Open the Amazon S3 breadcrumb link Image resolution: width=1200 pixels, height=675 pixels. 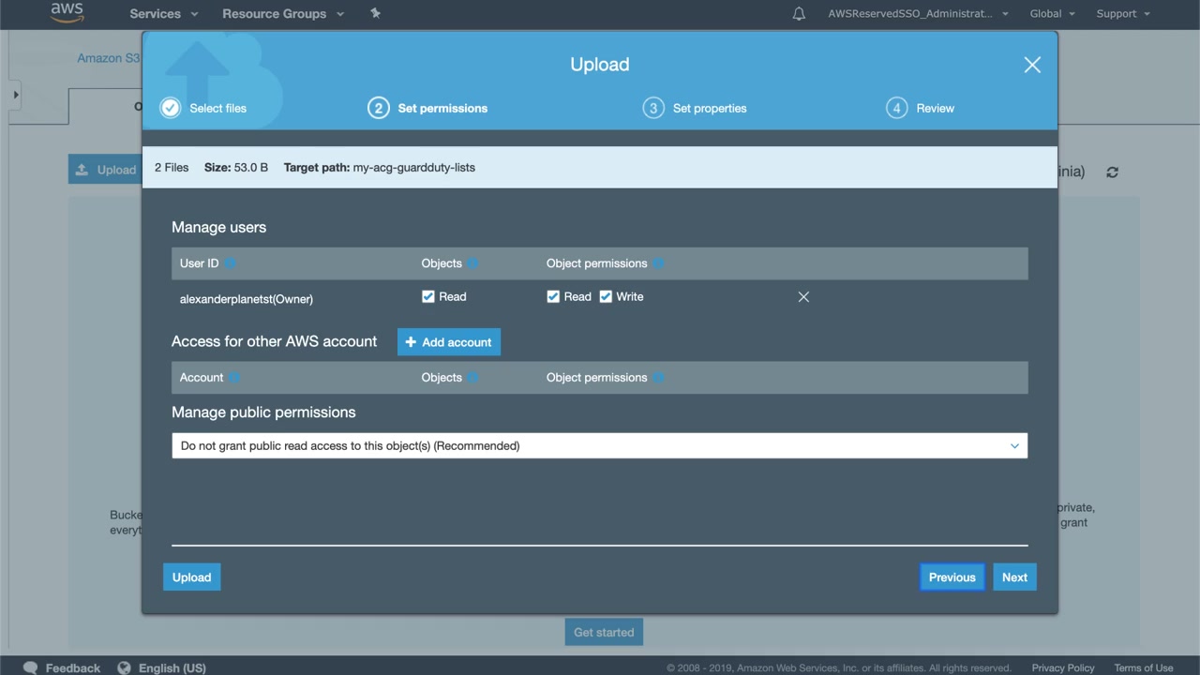tap(109, 58)
